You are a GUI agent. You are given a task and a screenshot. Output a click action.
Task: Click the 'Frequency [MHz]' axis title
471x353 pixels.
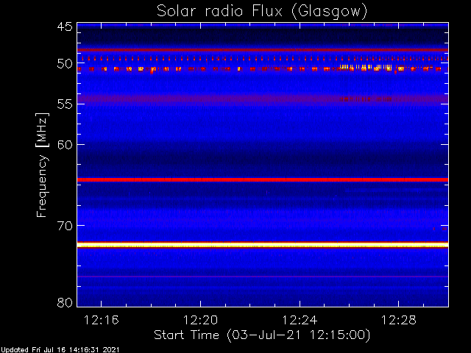coord(42,165)
